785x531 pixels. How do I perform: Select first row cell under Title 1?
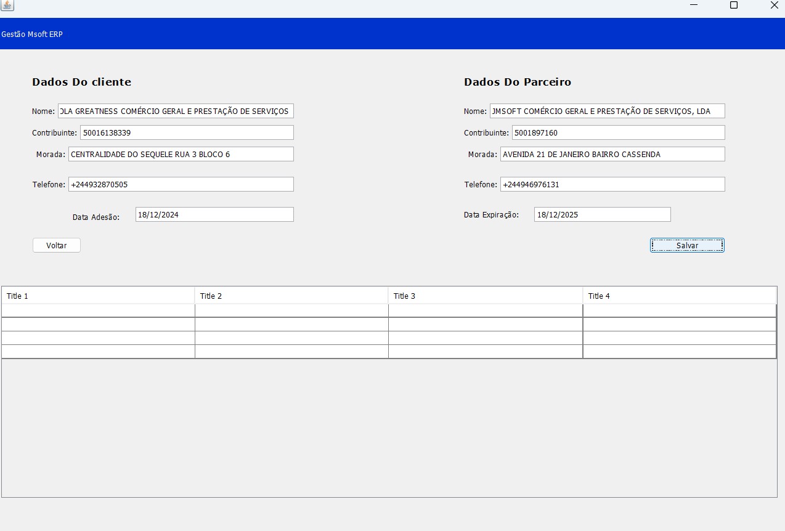point(98,310)
